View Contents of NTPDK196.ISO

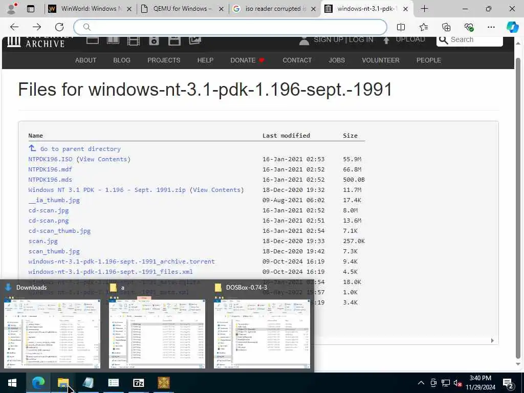click(x=103, y=159)
